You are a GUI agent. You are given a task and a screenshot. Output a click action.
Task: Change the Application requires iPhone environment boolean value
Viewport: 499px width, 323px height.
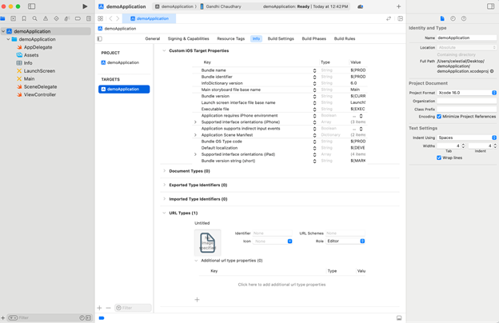point(361,116)
